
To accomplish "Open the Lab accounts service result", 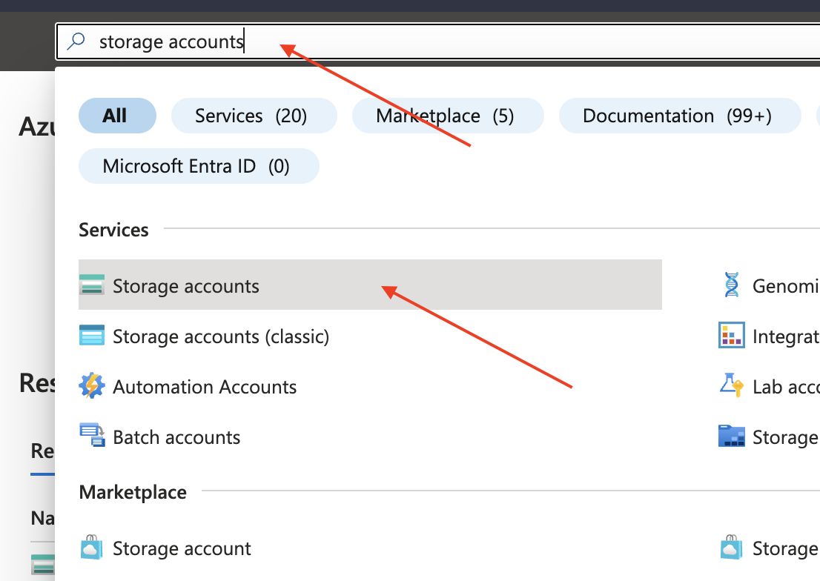I will pos(785,387).
